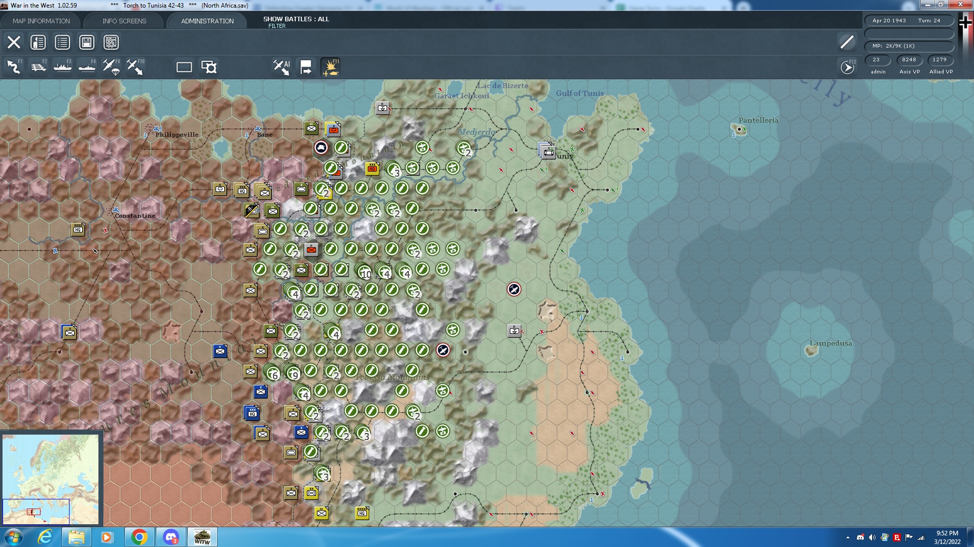Click the AI air execution icon
The image size is (974, 547).
281,67
